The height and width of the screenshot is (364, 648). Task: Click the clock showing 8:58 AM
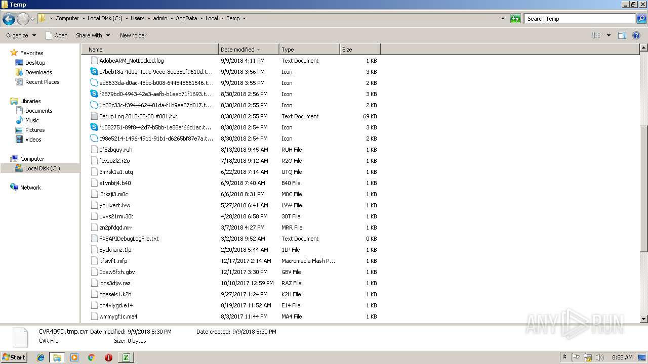[x=622, y=357]
